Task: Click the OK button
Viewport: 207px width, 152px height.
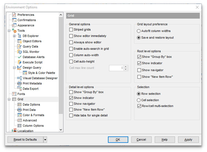Action: 118,139
